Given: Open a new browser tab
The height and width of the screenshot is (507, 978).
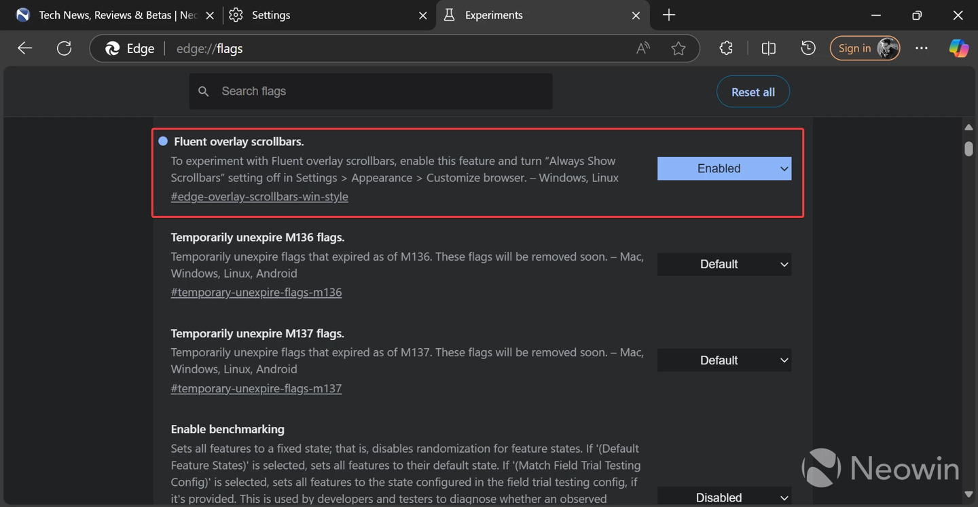Looking at the screenshot, I should [x=668, y=15].
